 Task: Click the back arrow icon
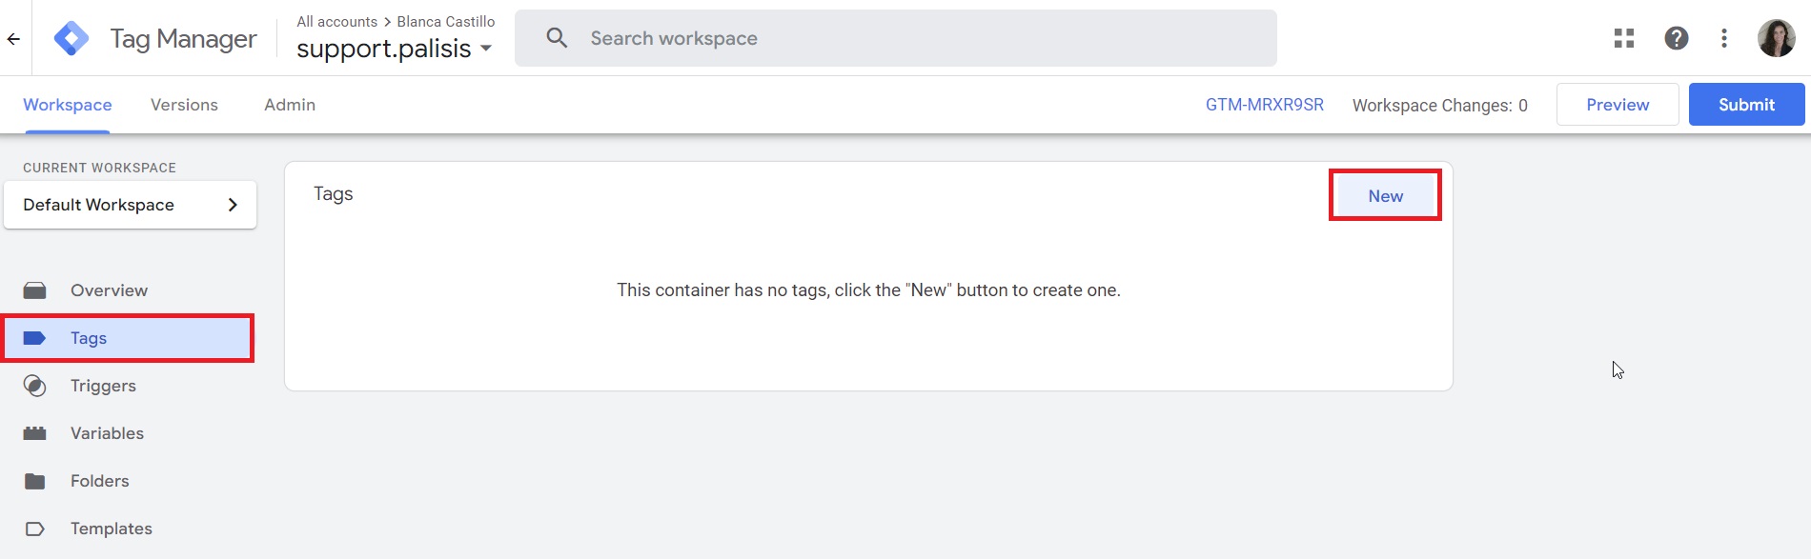point(13,39)
